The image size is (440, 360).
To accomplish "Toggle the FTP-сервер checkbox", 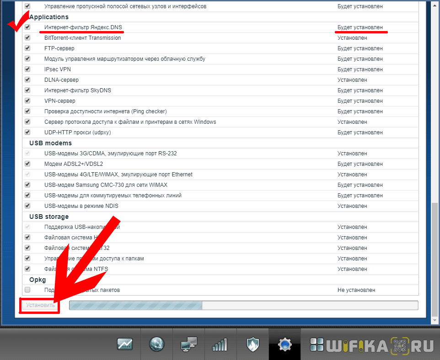I will coord(27,48).
